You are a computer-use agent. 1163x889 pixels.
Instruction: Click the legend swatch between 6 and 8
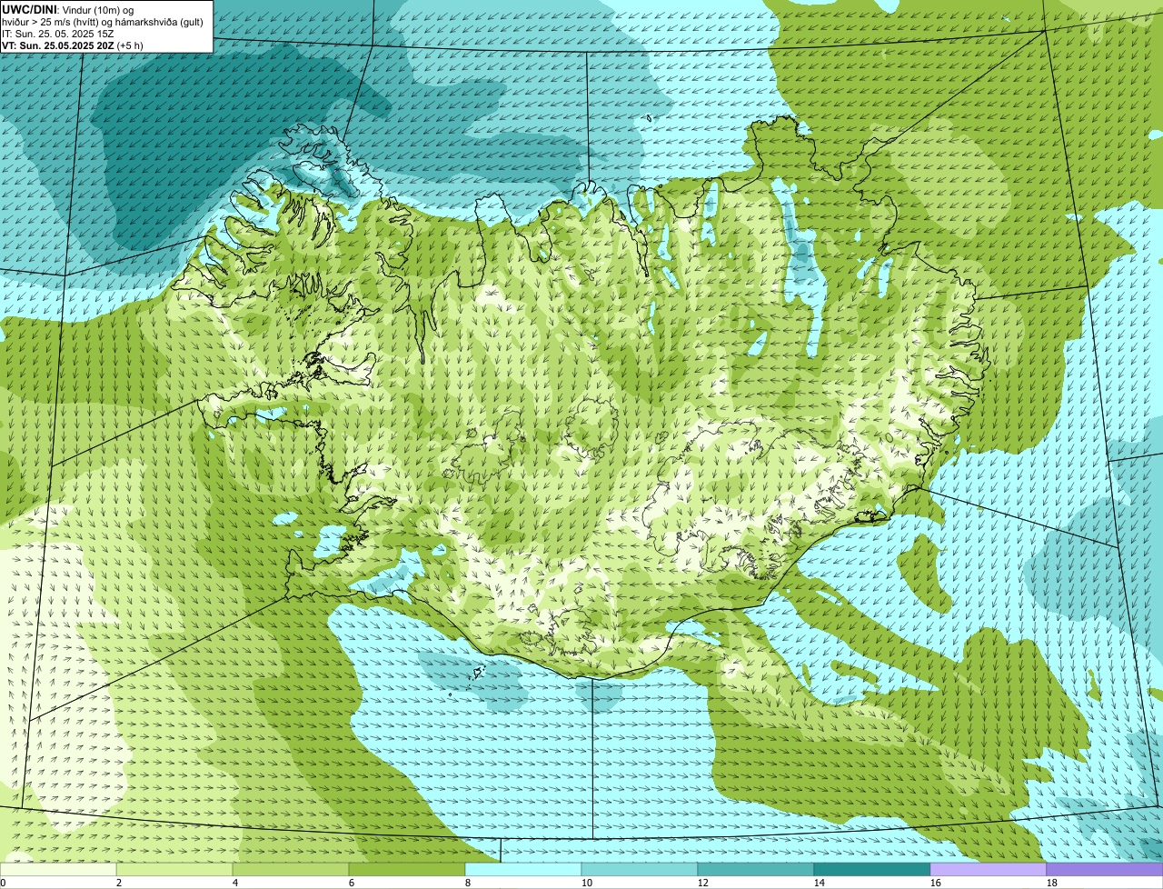point(407,870)
